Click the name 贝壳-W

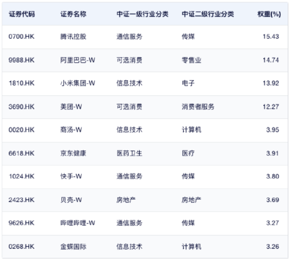pyautogui.click(x=71, y=200)
